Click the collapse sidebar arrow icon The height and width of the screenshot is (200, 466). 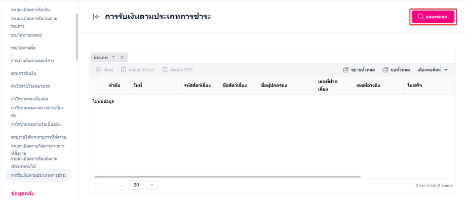coord(96,17)
